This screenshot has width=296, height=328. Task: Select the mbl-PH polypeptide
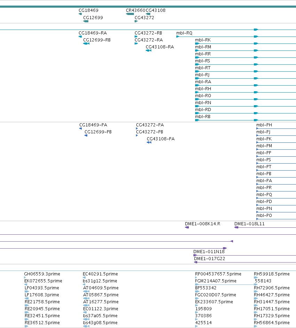[264, 125]
